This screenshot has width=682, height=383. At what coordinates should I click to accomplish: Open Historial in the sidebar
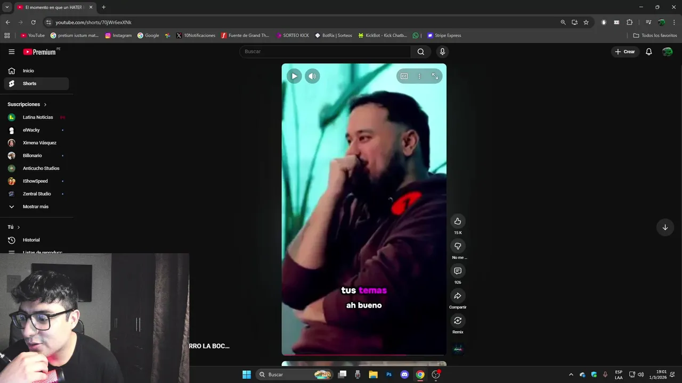point(36,240)
